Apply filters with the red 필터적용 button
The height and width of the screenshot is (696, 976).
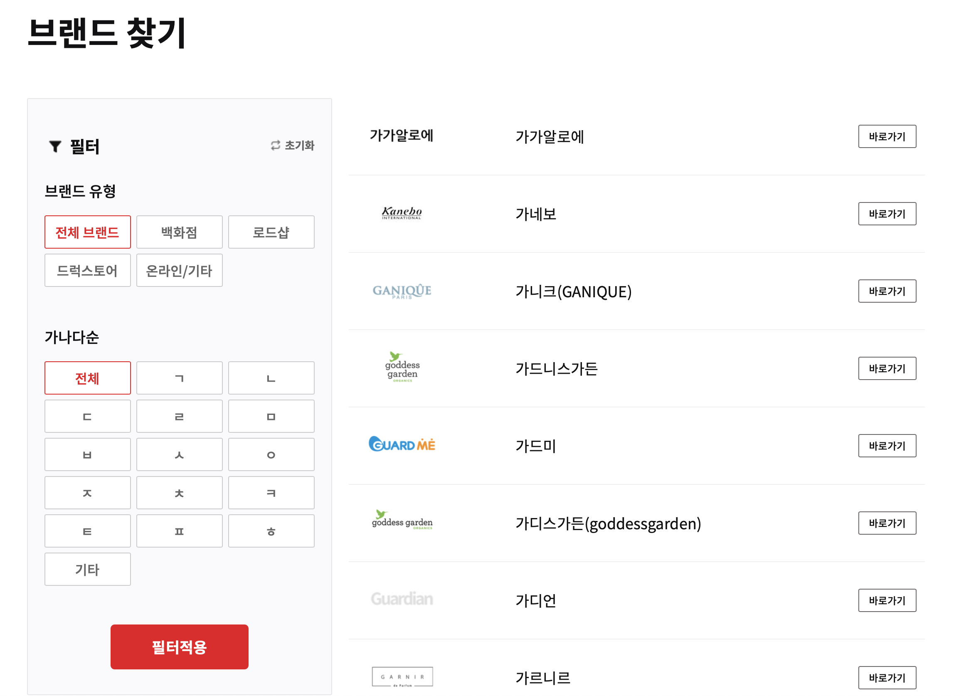pyautogui.click(x=179, y=647)
